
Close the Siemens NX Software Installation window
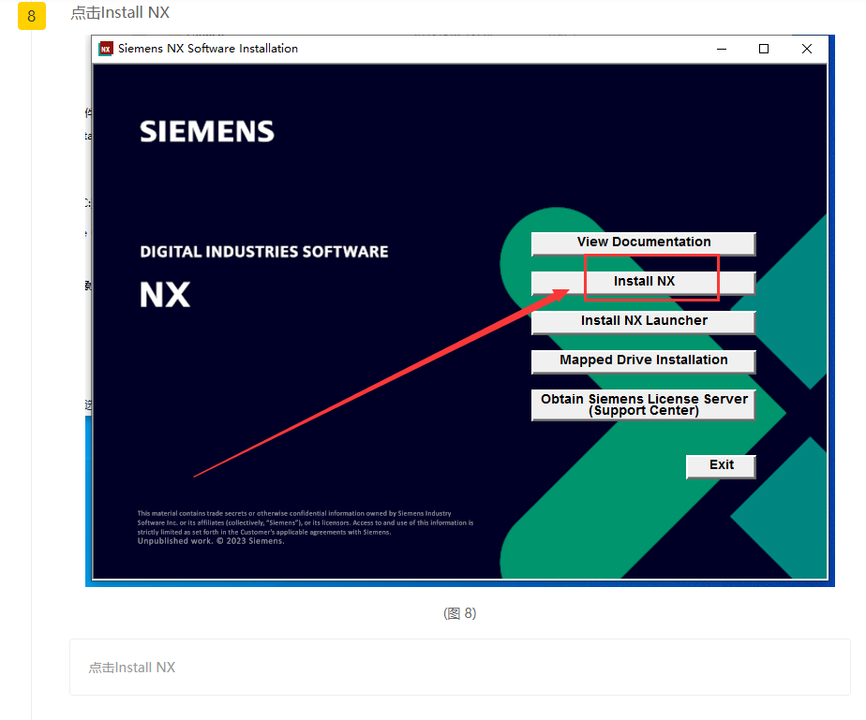coord(806,49)
